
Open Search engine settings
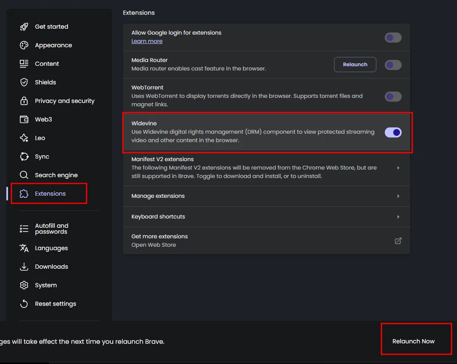pyautogui.click(x=56, y=175)
